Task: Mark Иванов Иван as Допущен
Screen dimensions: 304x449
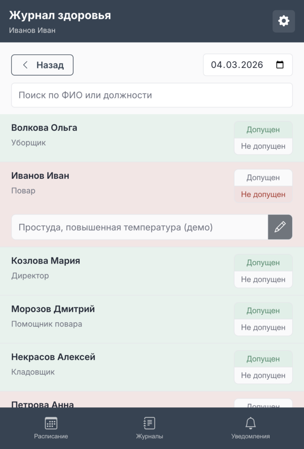Action: coord(263,178)
